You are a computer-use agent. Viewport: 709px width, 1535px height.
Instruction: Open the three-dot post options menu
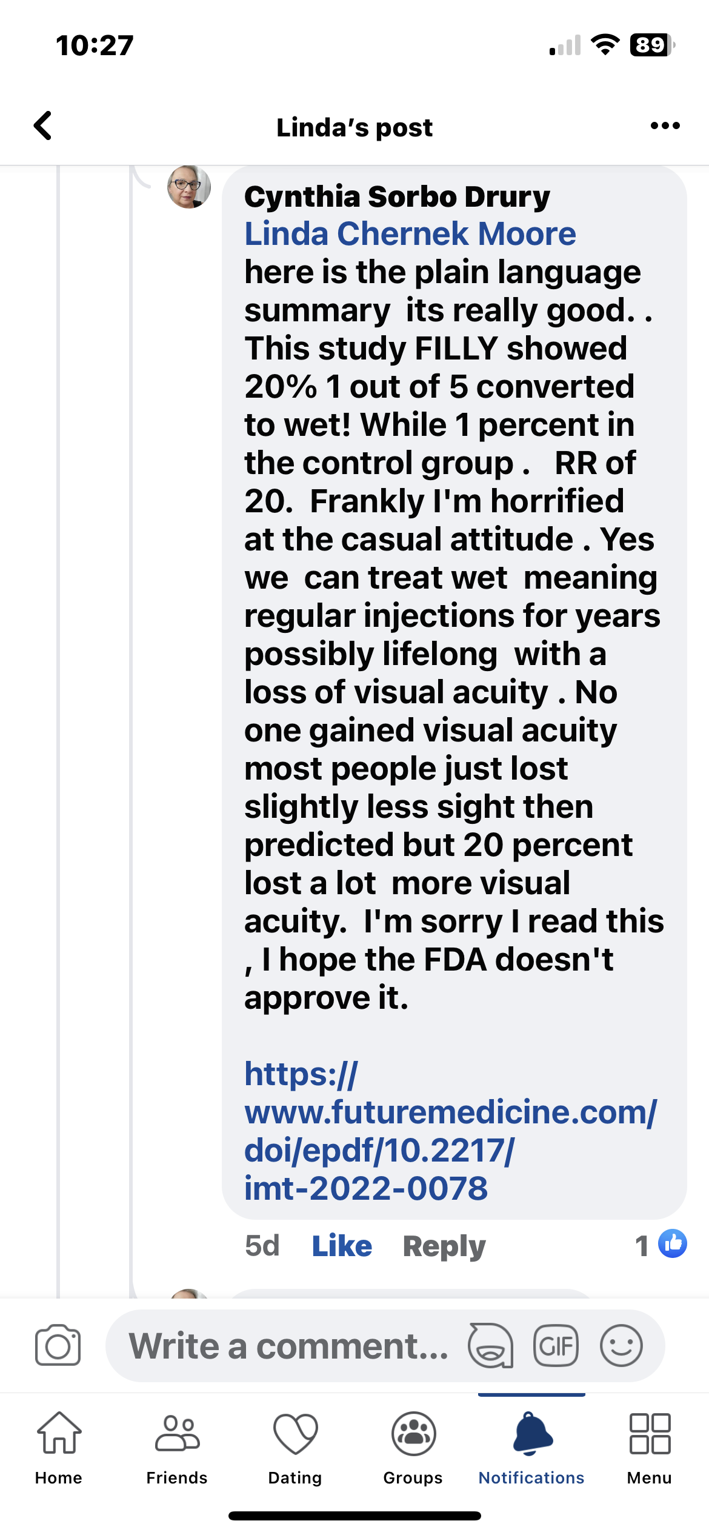665,126
